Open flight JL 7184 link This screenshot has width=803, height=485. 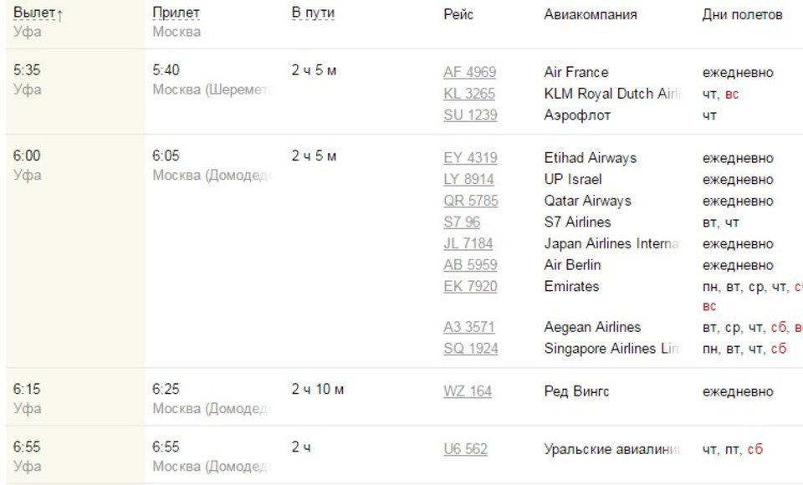468,244
